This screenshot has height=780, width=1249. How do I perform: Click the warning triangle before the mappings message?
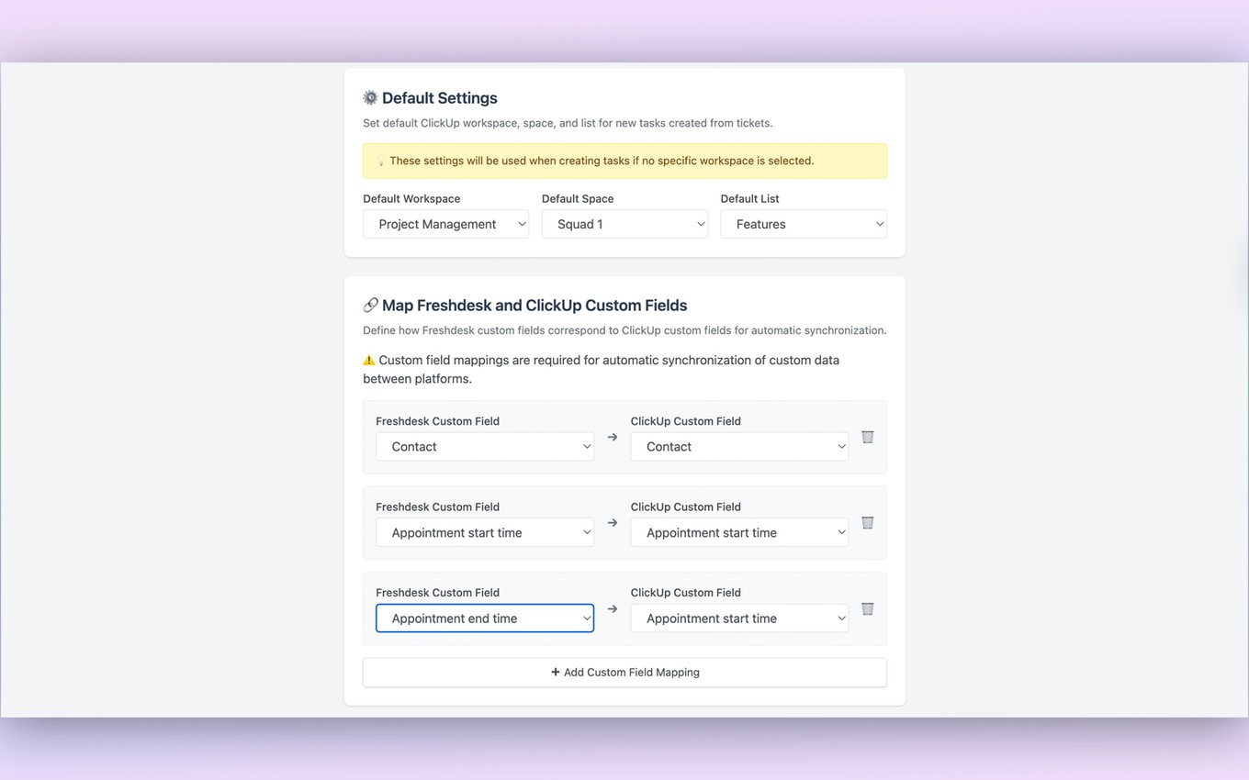368,360
